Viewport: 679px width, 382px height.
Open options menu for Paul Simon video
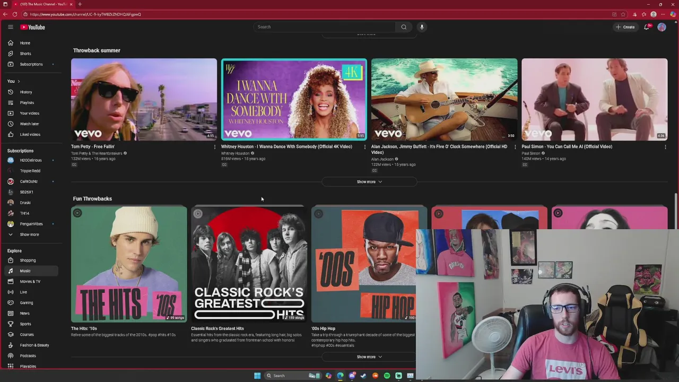click(665, 147)
